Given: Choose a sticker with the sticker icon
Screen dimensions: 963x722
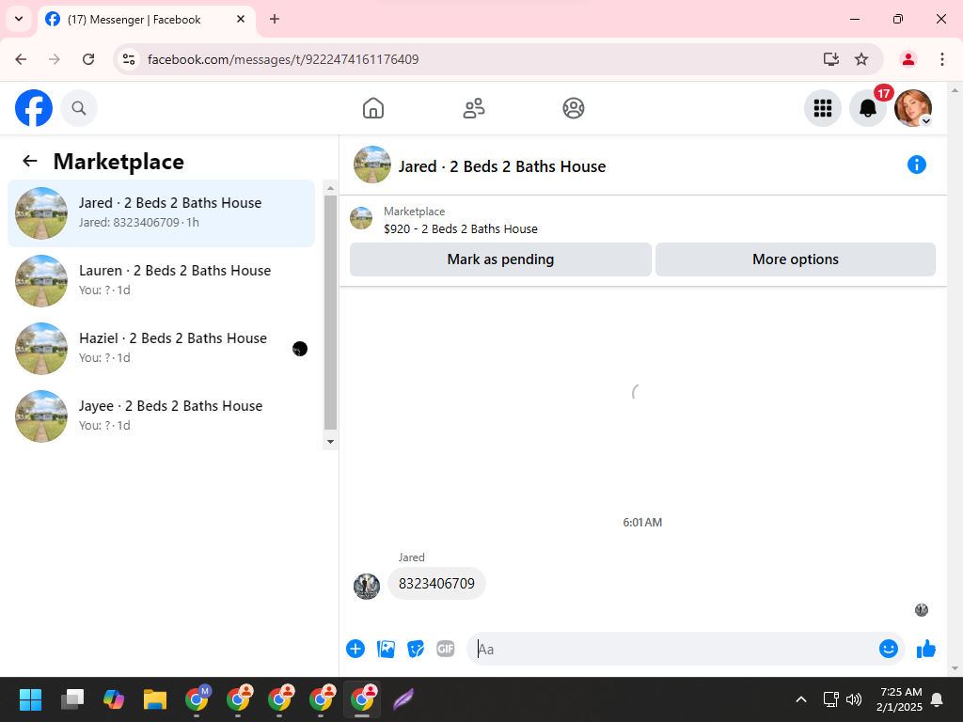Looking at the screenshot, I should coord(416,649).
